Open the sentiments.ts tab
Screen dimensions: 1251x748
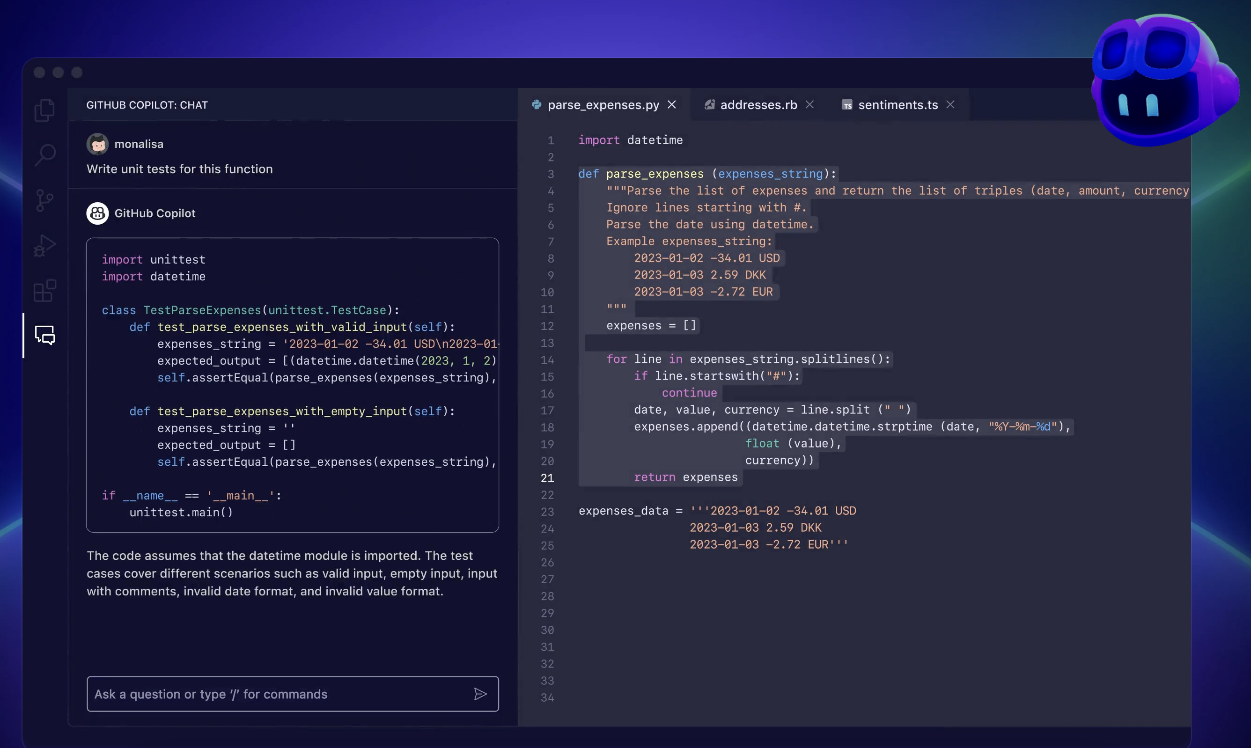tap(897, 105)
